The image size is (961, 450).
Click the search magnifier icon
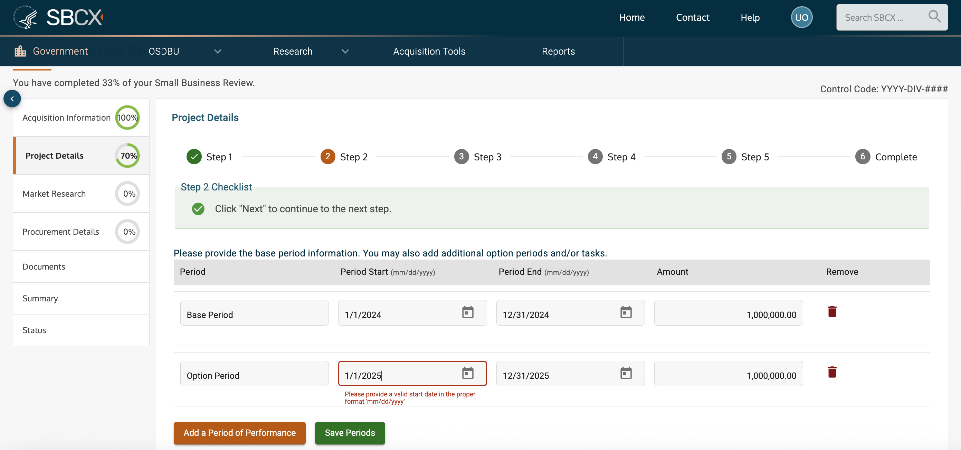coord(934,17)
